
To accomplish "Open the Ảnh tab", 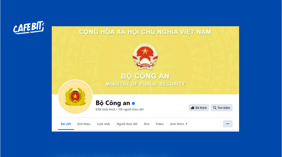I will (x=146, y=124).
